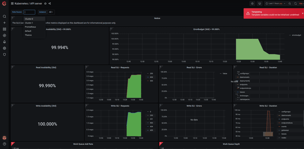Screen dimensions: 304x149
Task: Open the search dashboards icon in sidebar
Action: click(4, 16)
